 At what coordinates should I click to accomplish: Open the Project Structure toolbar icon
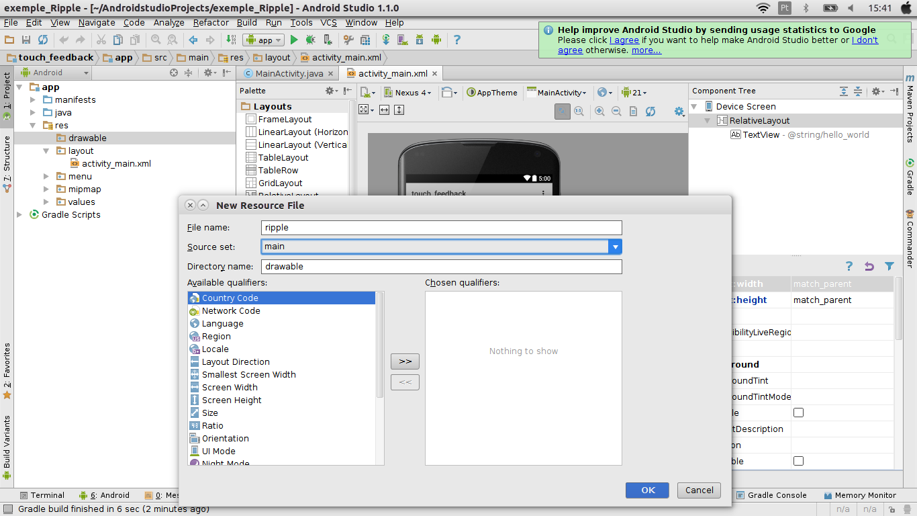click(365, 40)
